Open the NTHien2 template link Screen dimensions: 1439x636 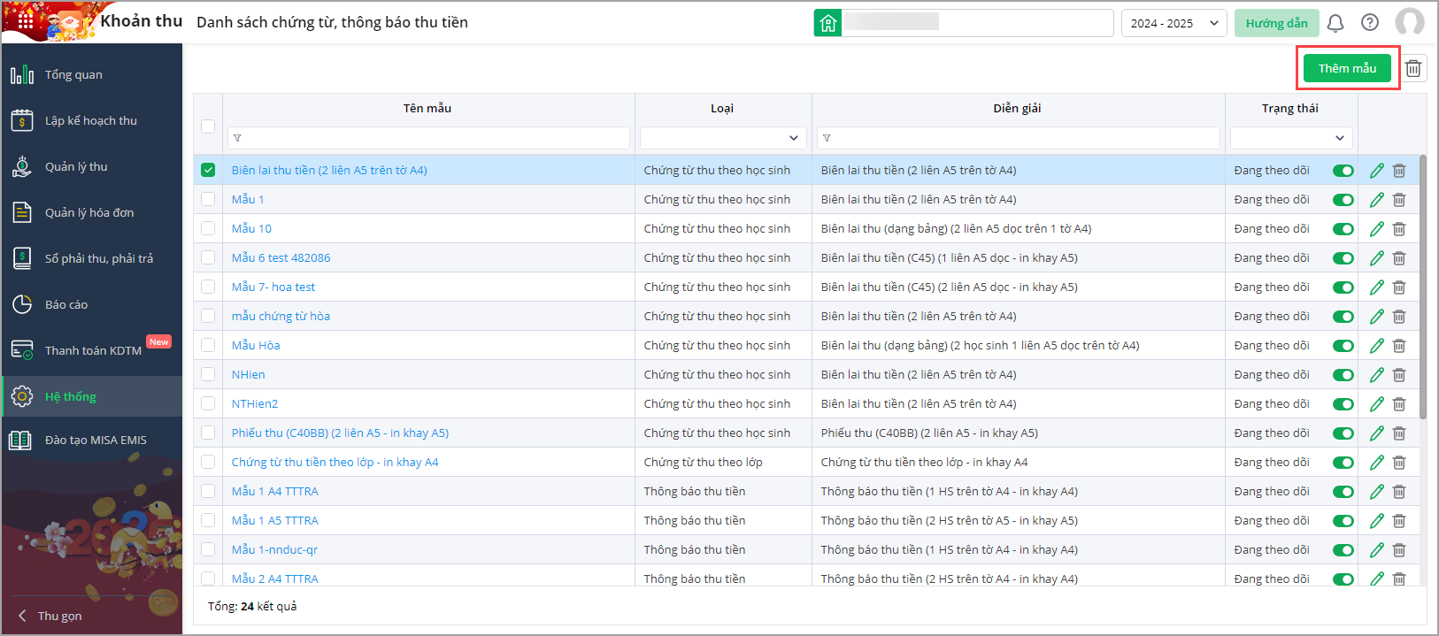(255, 404)
